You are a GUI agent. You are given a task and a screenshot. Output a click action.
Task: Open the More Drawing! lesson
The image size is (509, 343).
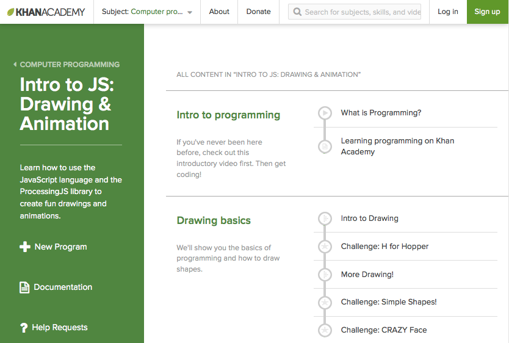click(367, 275)
